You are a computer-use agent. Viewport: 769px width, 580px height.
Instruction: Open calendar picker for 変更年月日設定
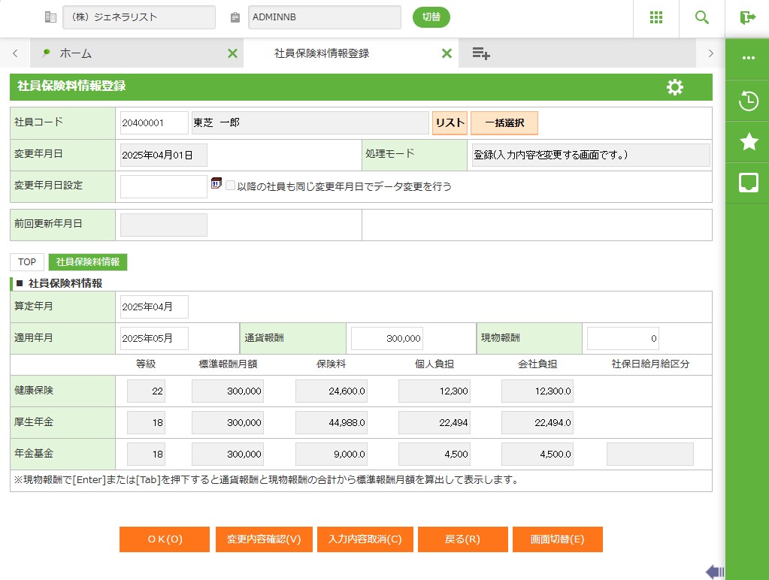(x=216, y=184)
